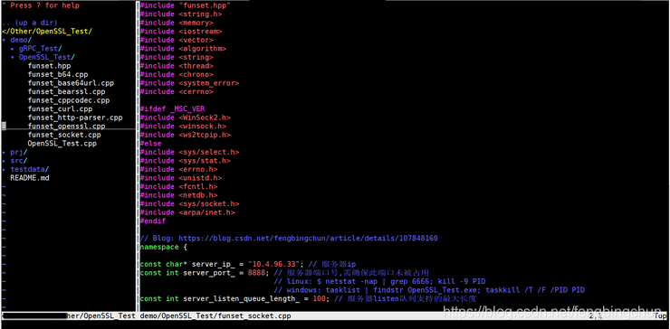Open funset_bearssl.cpp file
670x329 pixels.
(66, 92)
